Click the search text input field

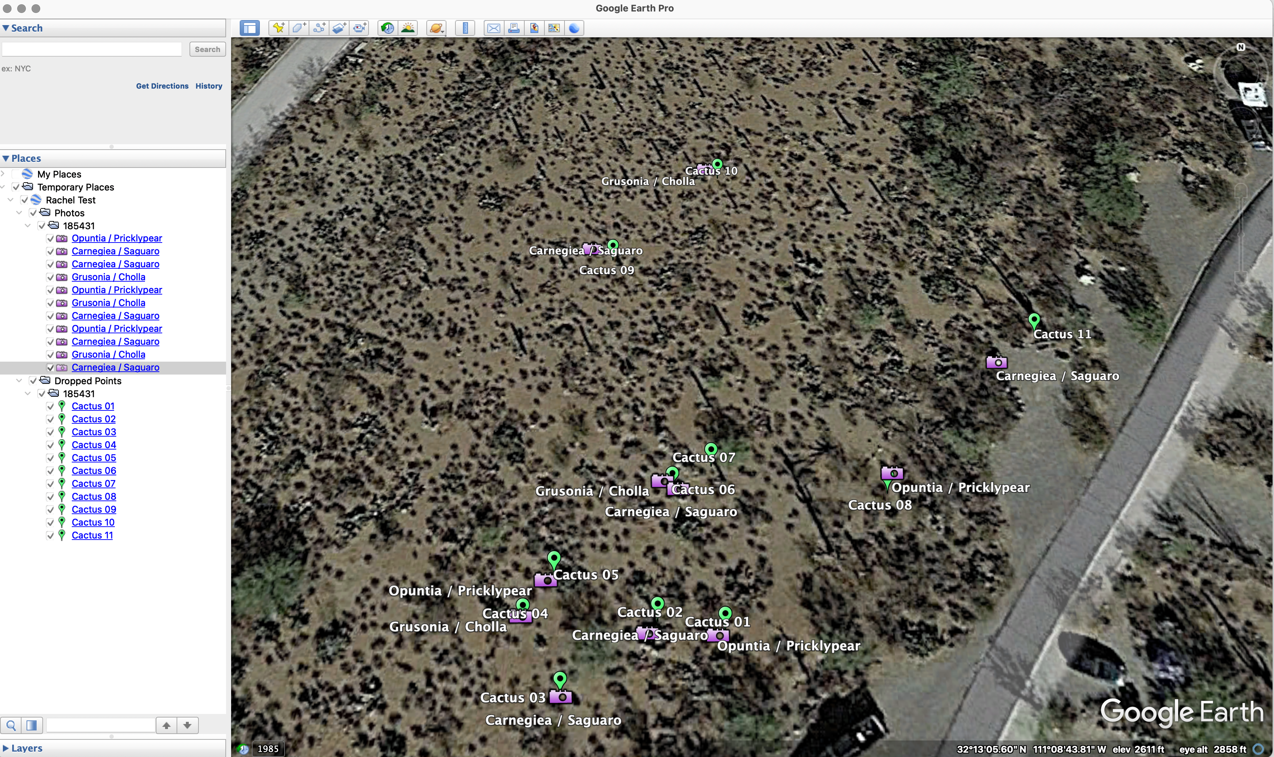pos(92,49)
